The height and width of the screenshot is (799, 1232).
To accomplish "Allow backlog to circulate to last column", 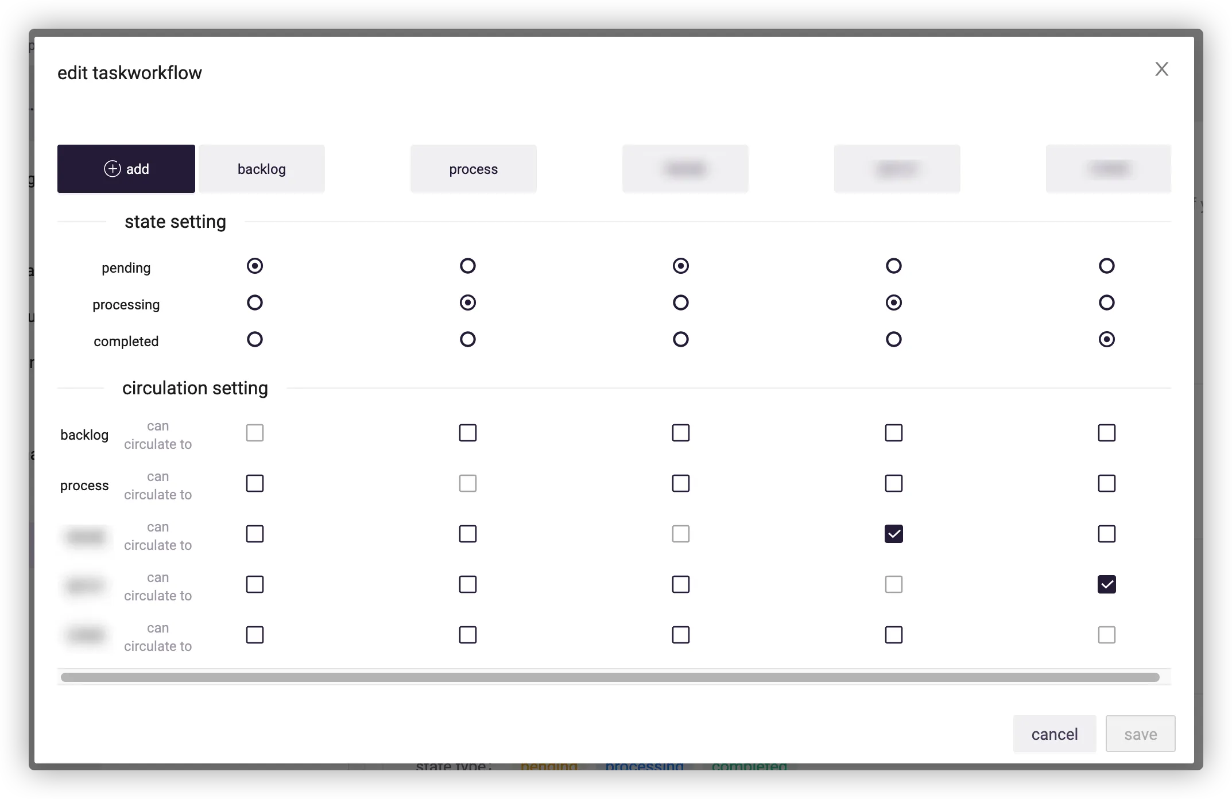I will 1106,433.
